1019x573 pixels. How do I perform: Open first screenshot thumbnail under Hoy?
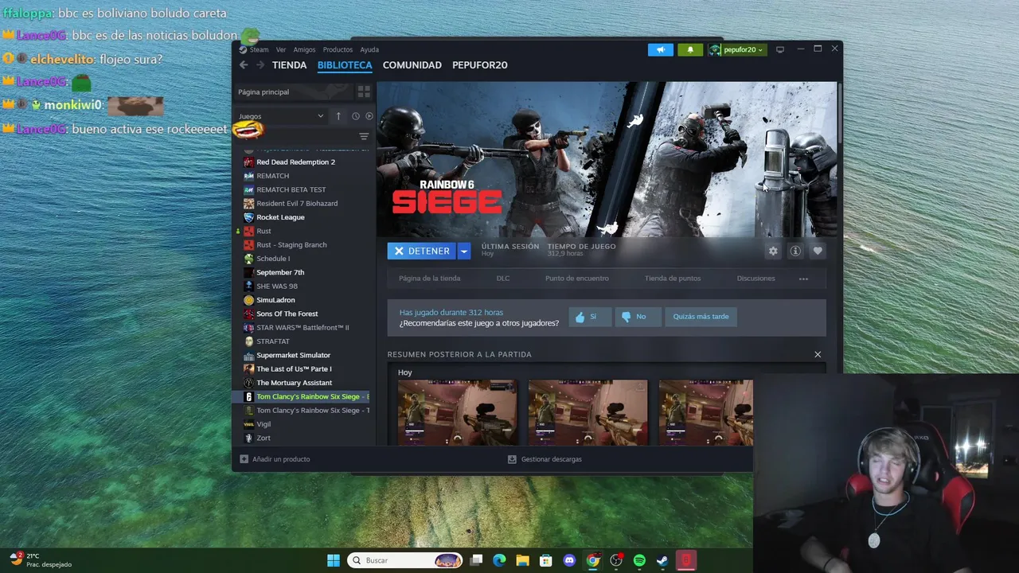point(458,412)
